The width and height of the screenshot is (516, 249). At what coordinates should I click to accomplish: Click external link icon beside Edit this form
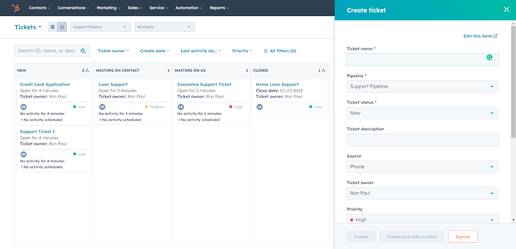point(495,36)
